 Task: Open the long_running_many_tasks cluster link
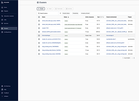coord(52,54)
